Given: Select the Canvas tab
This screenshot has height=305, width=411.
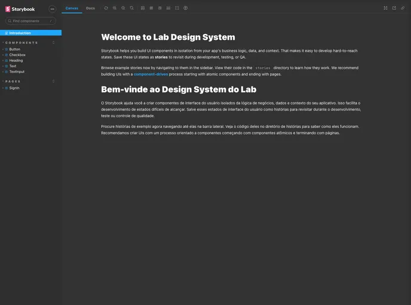Looking at the screenshot, I should coord(71,8).
